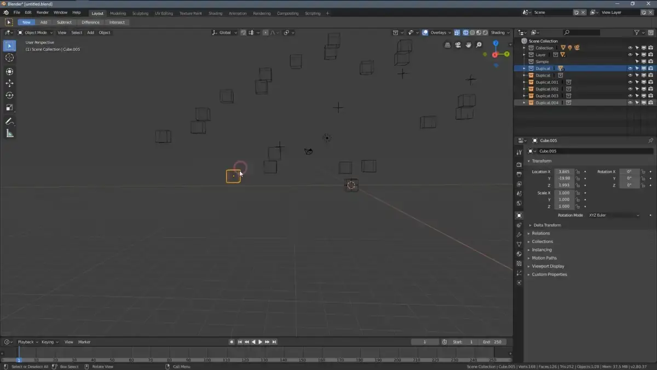Image resolution: width=657 pixels, height=370 pixels.
Task: Disable render camera for Duplicat.002
Action: 650,89
